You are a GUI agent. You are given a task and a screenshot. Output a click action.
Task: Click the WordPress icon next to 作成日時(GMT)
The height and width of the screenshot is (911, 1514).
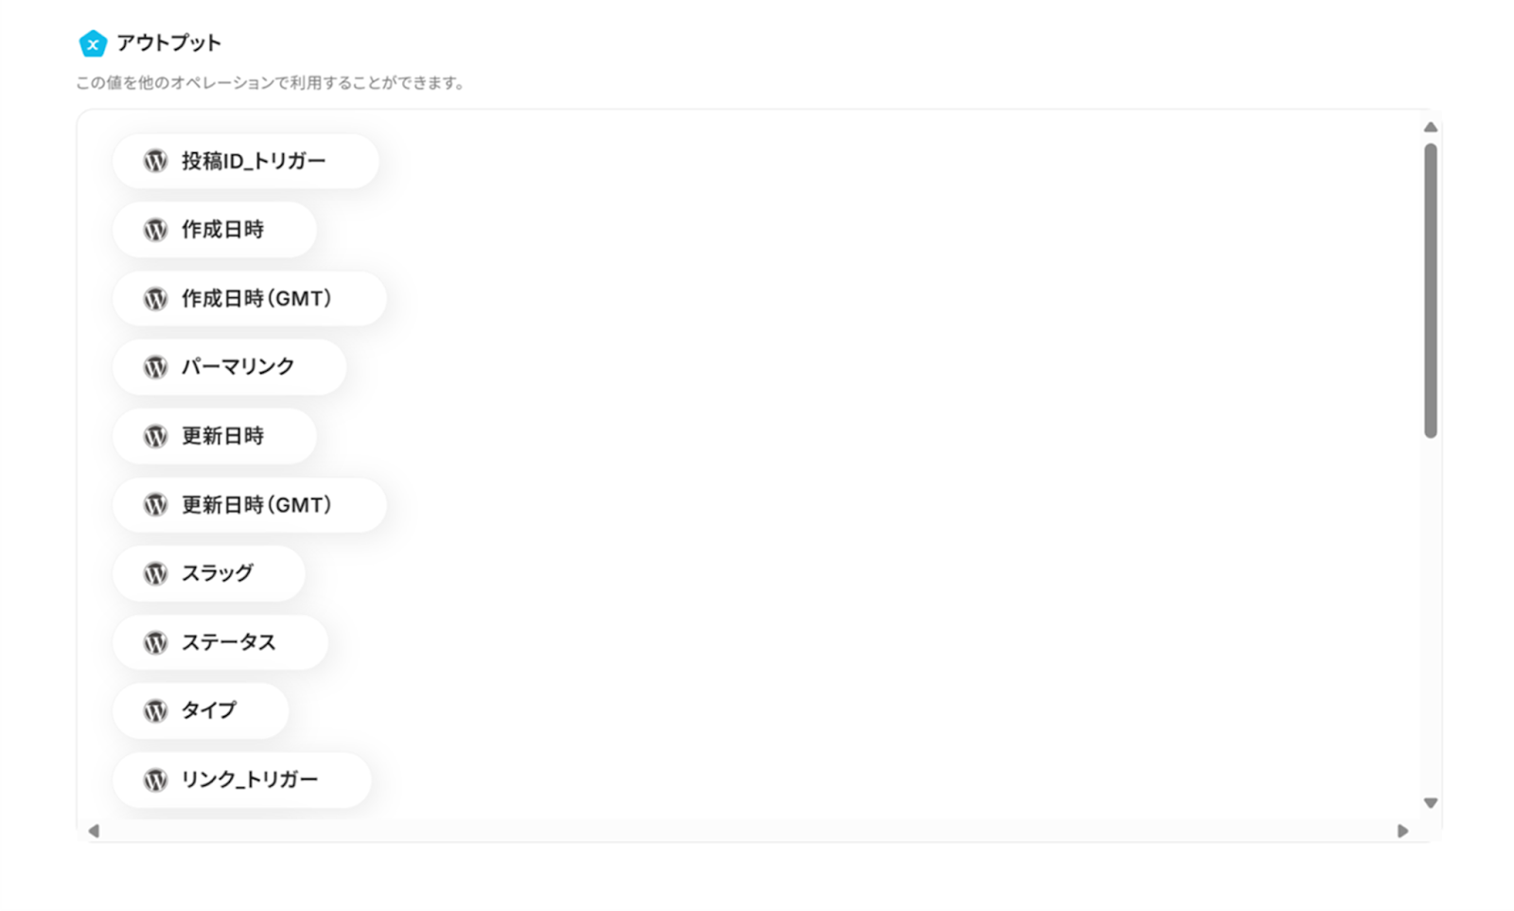point(155,299)
